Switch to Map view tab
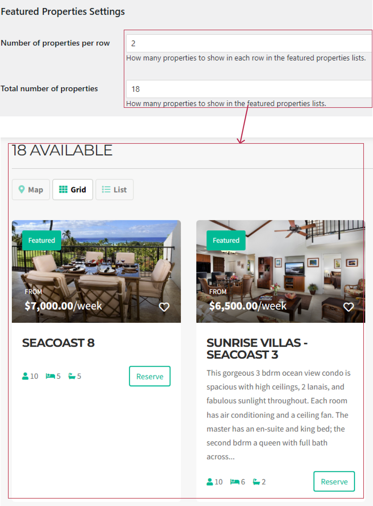The height and width of the screenshot is (506, 373). (x=31, y=189)
